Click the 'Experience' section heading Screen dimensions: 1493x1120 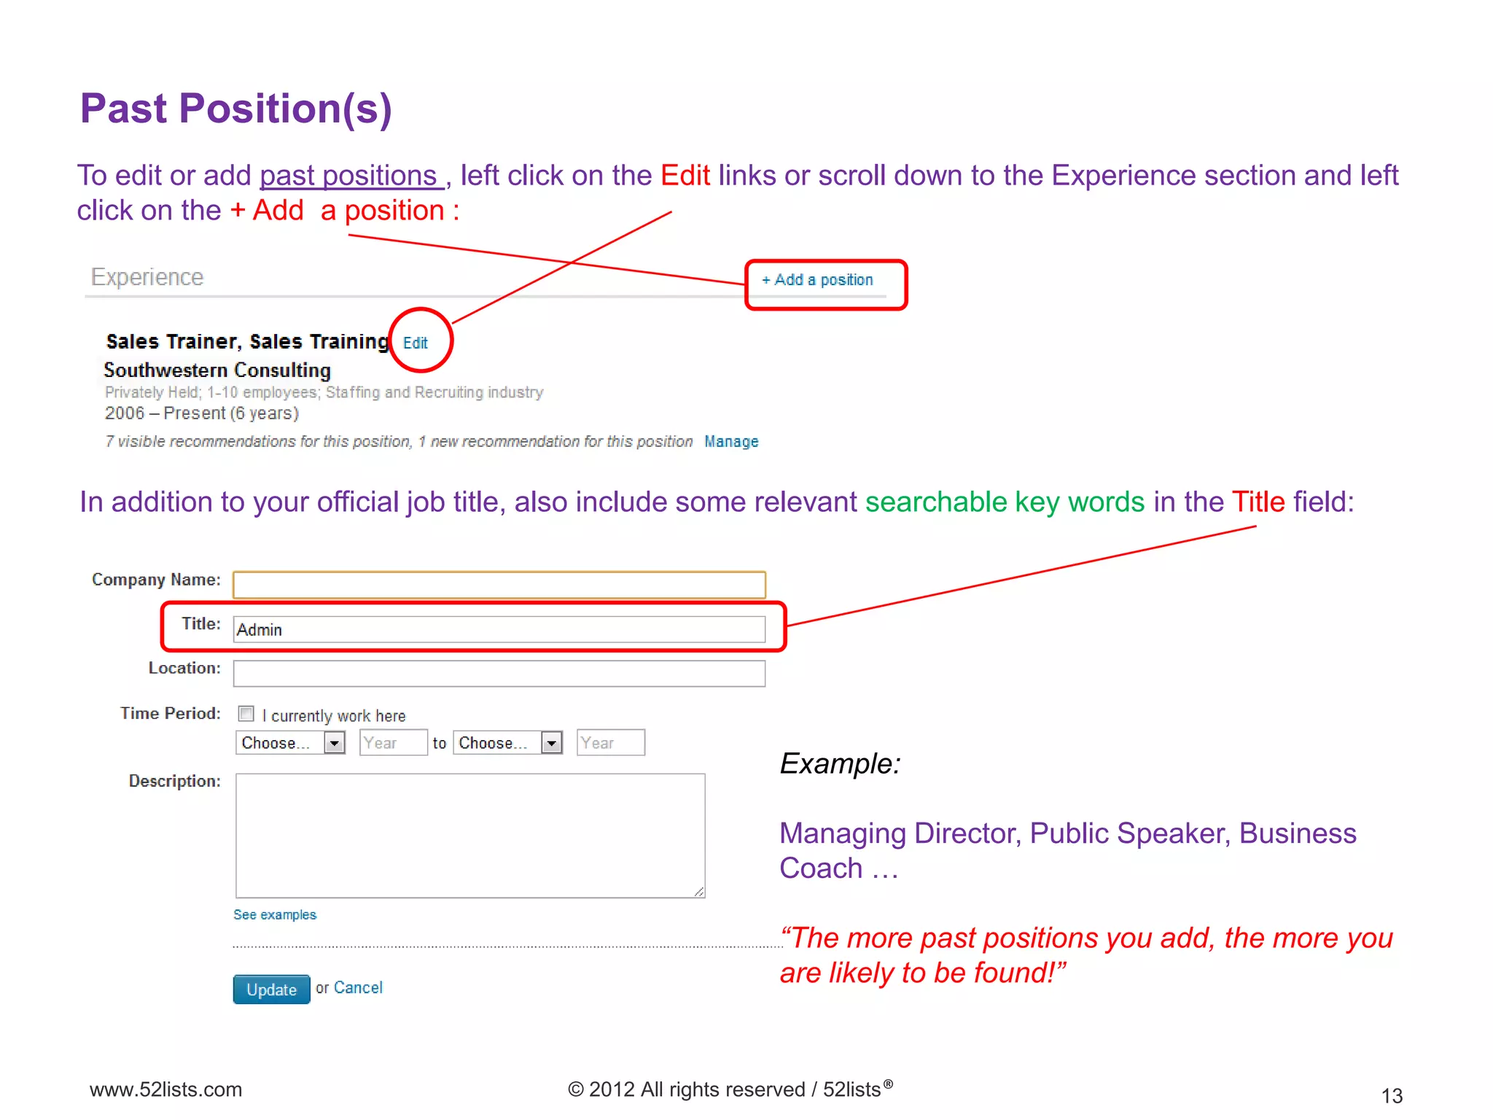(147, 277)
